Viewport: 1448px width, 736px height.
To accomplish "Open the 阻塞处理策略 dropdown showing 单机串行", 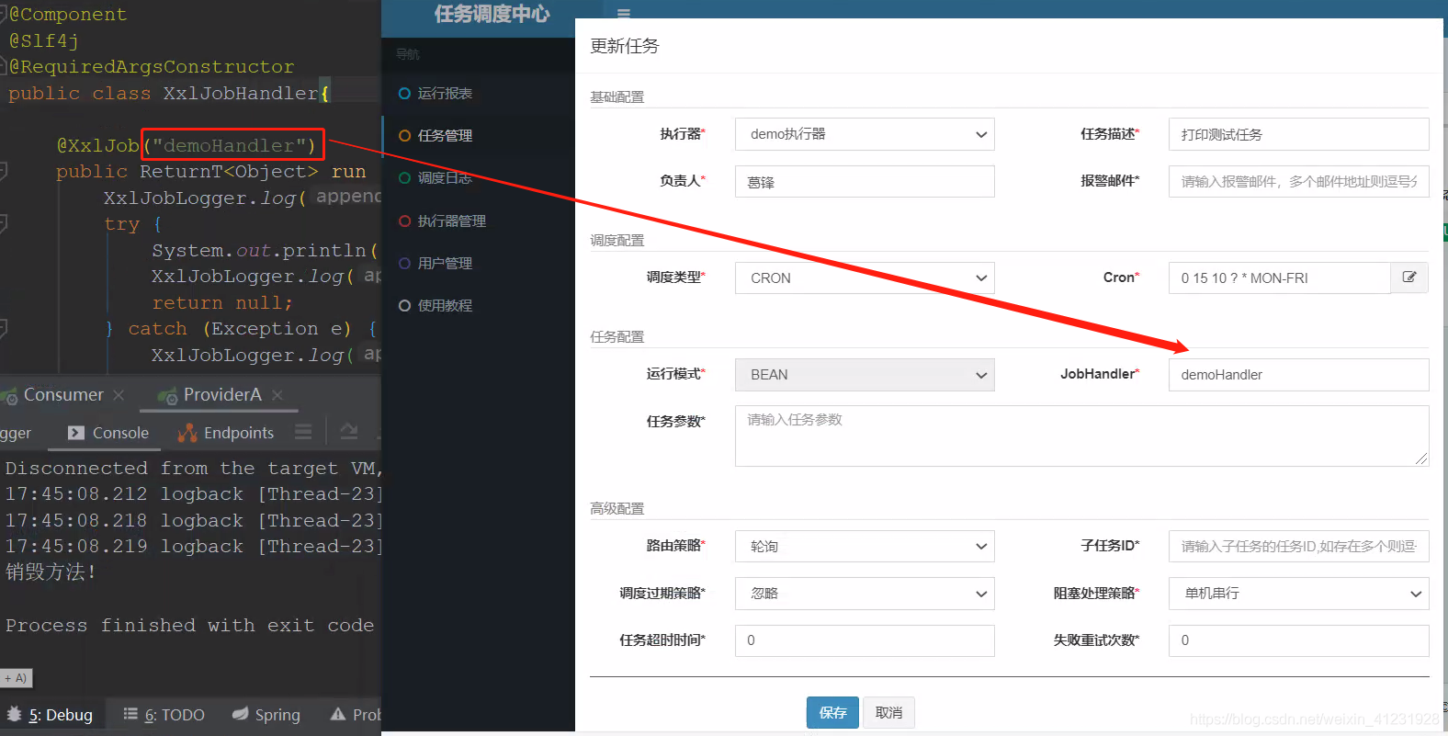I will click(x=1298, y=594).
